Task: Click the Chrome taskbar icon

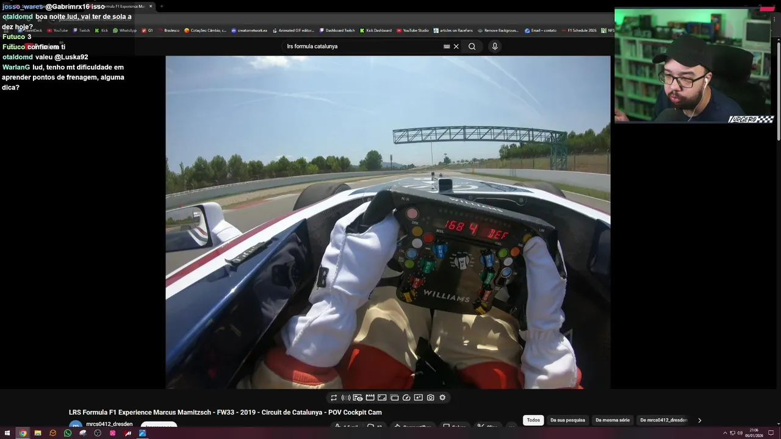Action: pyautogui.click(x=23, y=433)
